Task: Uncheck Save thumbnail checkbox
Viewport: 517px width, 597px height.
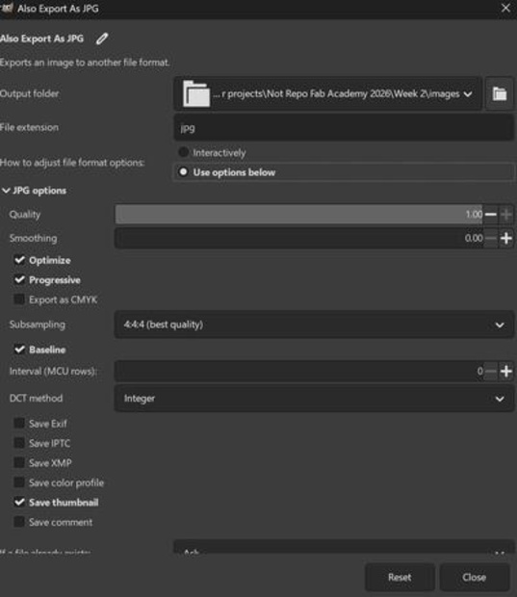Action: click(19, 503)
